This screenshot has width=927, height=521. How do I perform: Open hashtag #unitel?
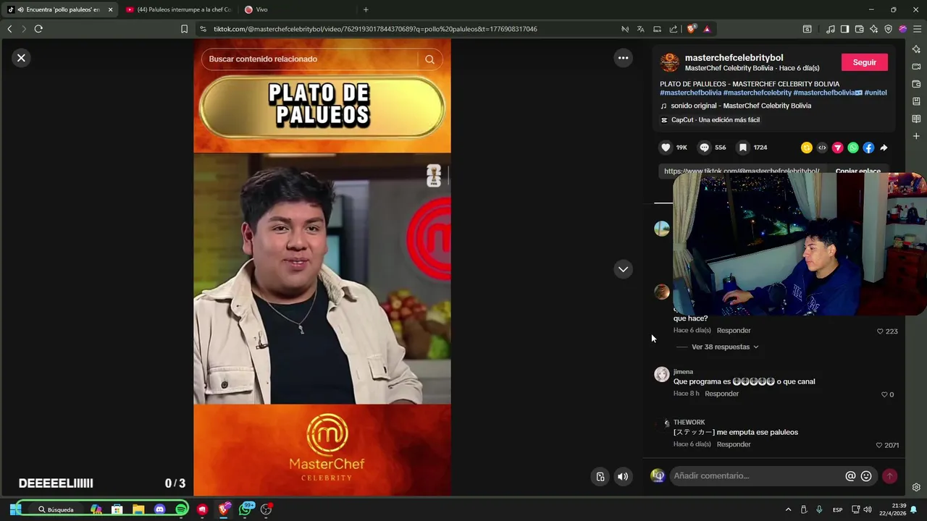[x=876, y=93]
